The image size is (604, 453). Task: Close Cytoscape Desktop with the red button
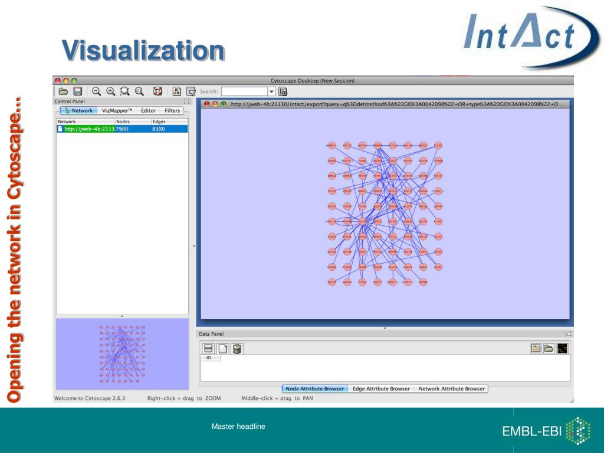click(x=57, y=80)
